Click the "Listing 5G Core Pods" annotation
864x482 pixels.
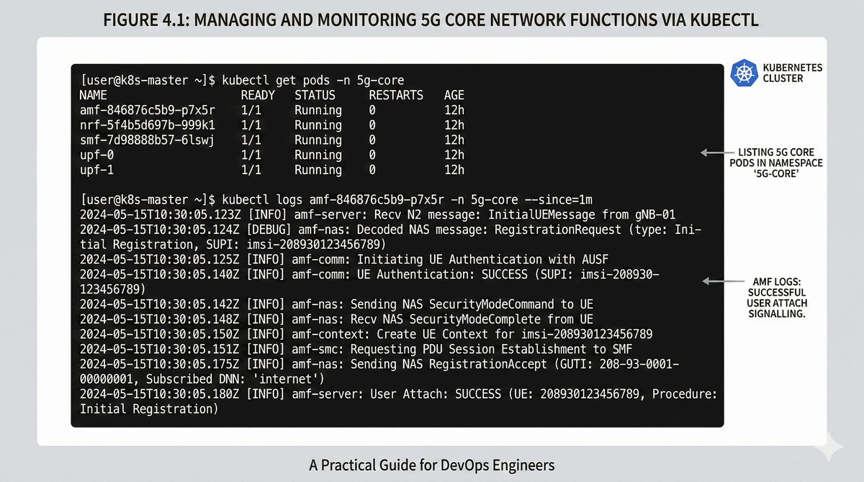780,163
